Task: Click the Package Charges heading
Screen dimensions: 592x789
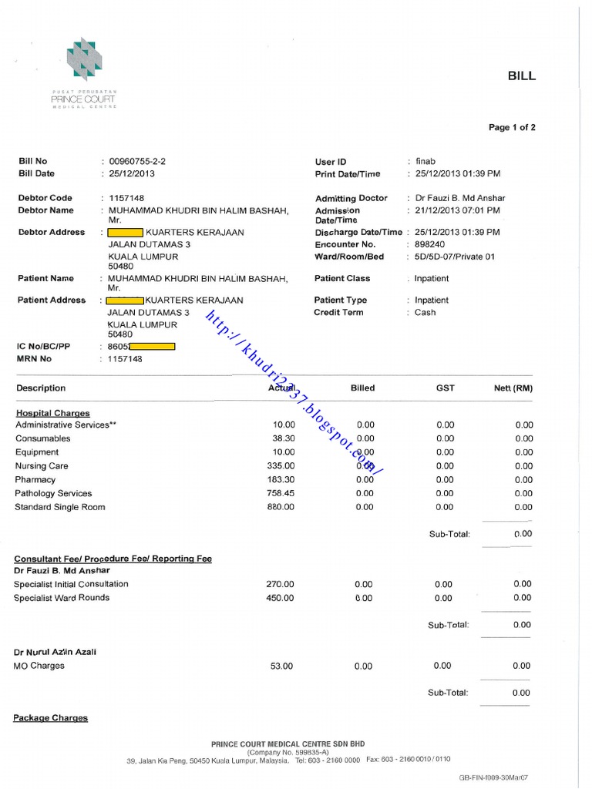Action: (50, 718)
